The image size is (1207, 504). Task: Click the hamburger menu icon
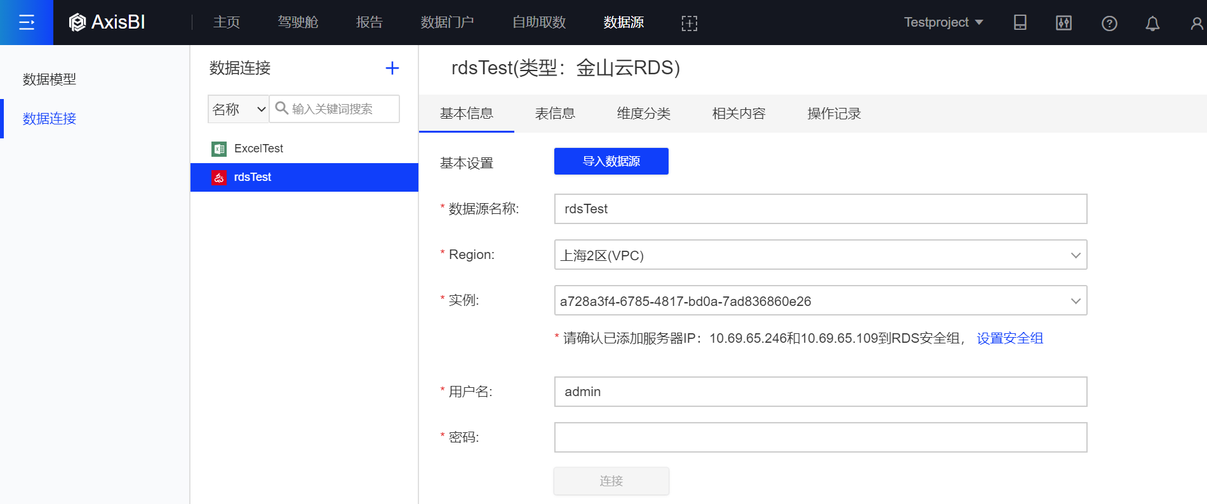[x=26, y=23]
